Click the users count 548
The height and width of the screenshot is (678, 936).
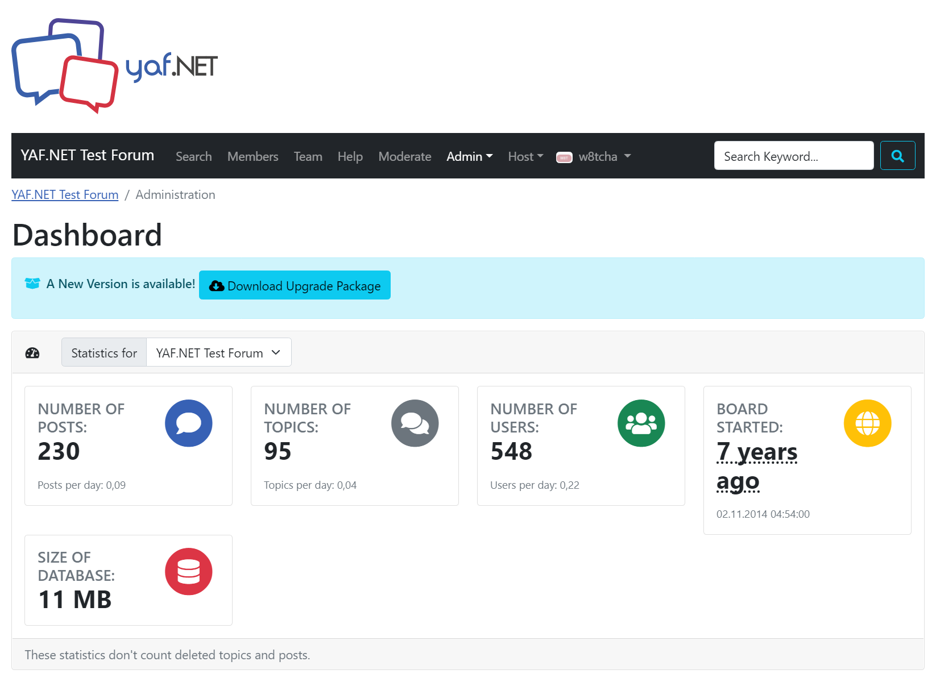click(x=511, y=451)
